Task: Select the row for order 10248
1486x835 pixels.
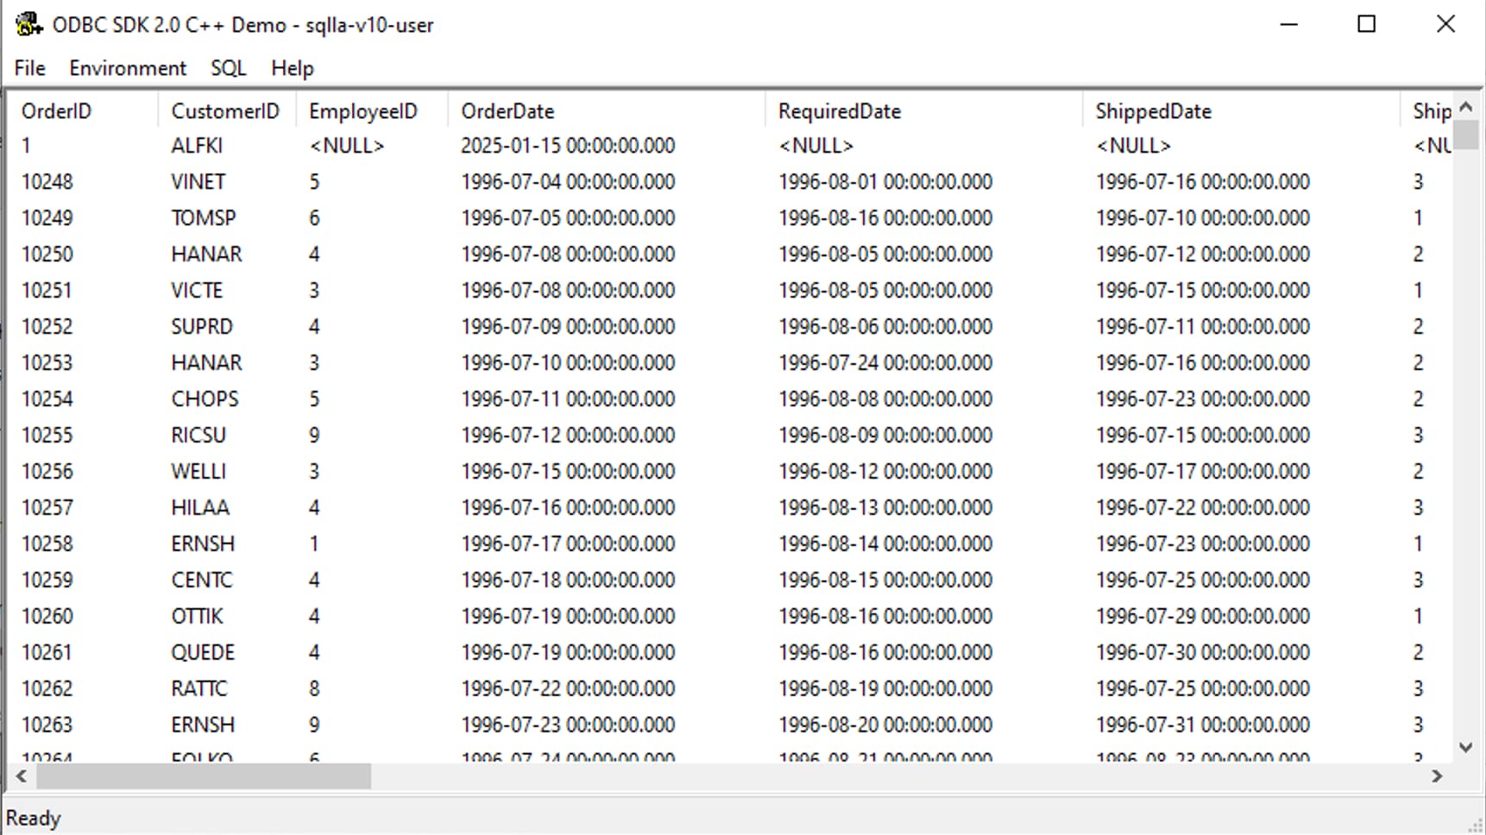Action: (x=47, y=181)
